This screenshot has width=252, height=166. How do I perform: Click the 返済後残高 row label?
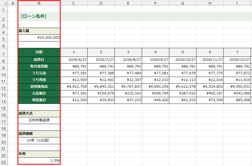(x=39, y=87)
